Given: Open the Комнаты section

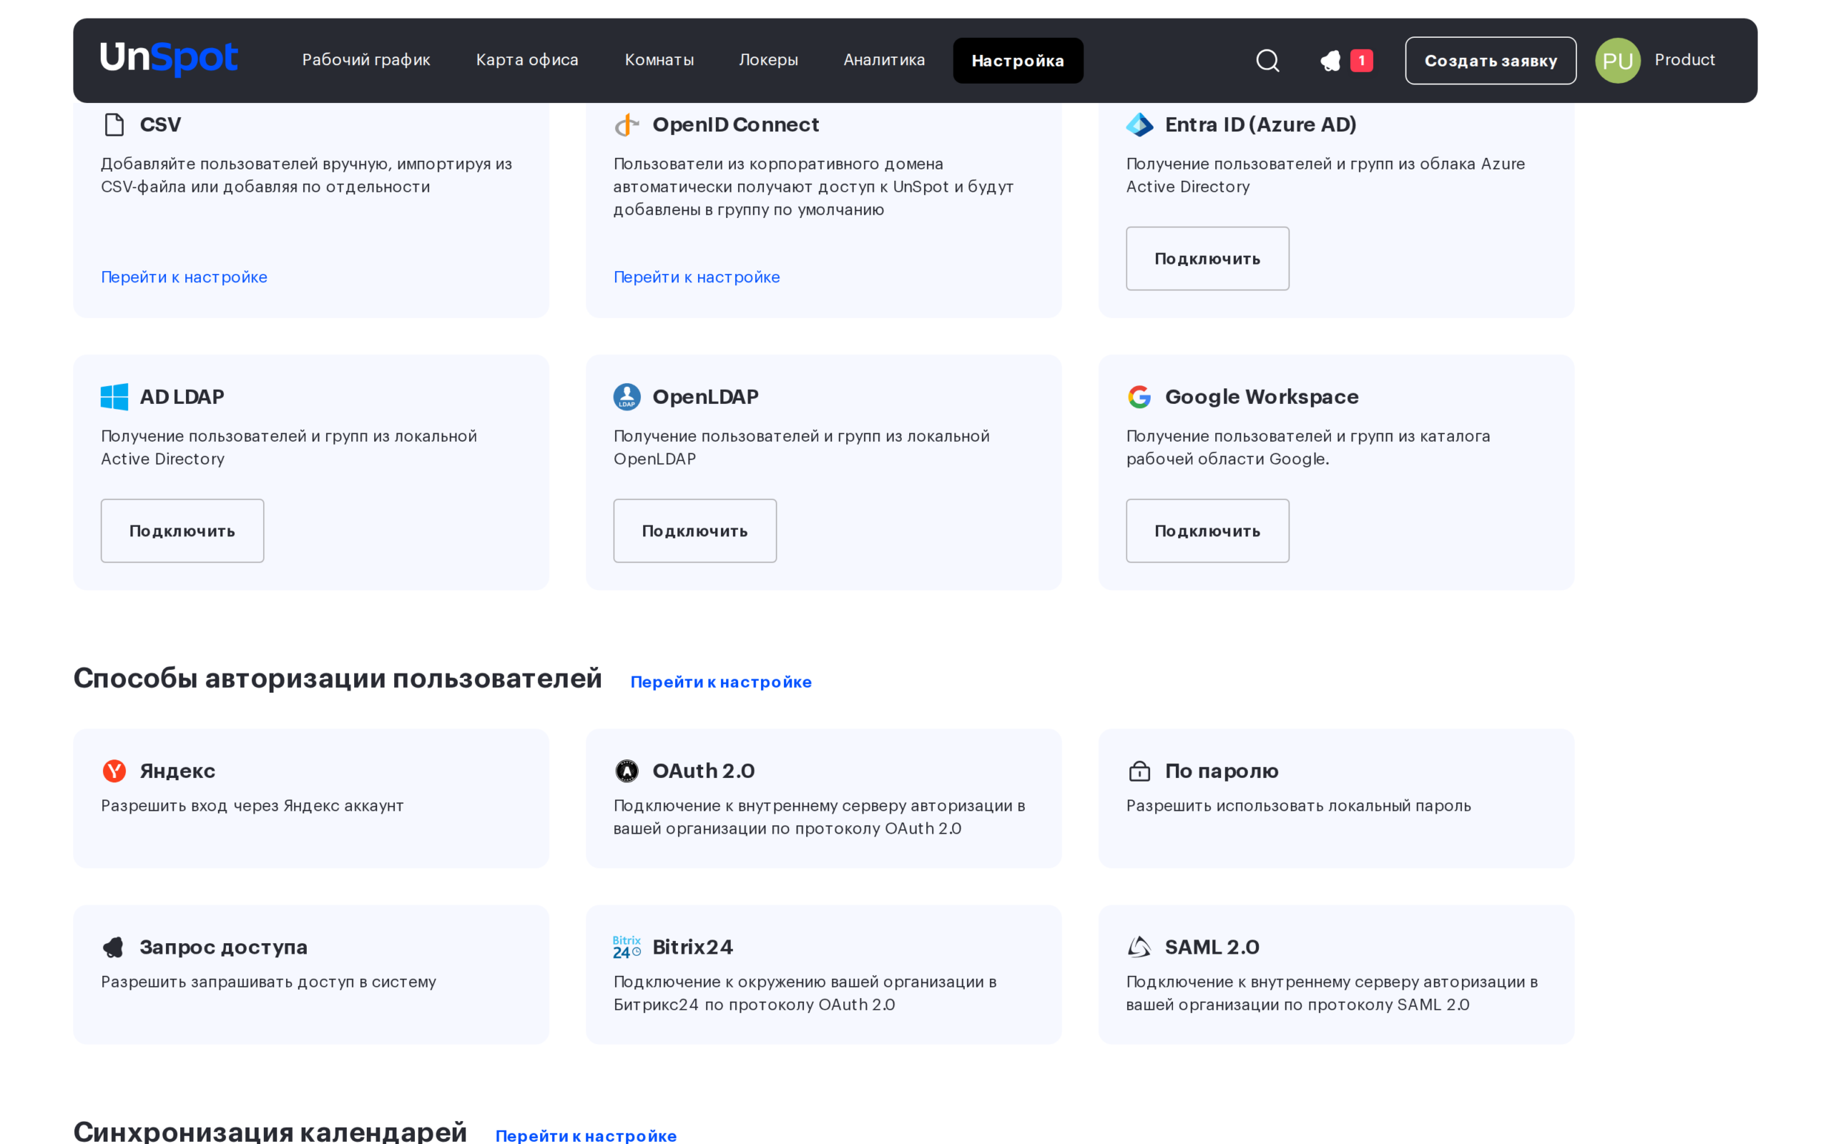Looking at the screenshot, I should [659, 60].
